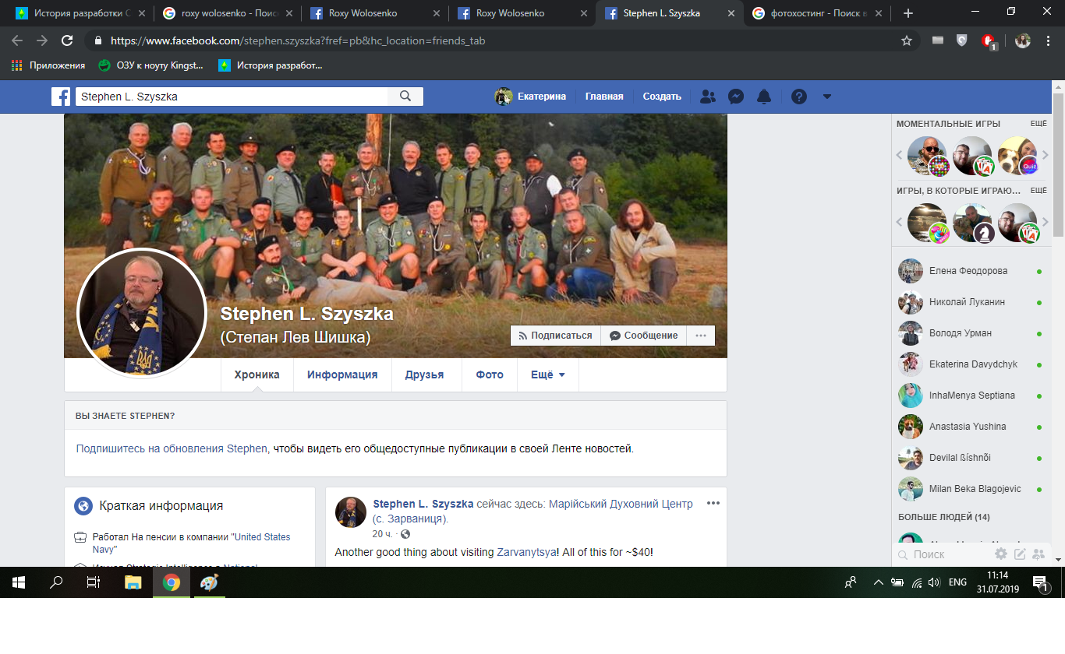Open the Друзья tab
1065x654 pixels.
click(424, 374)
